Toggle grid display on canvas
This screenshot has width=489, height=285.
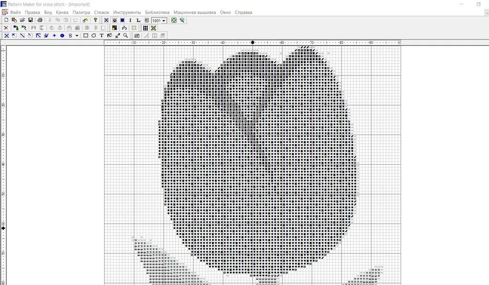(146, 28)
